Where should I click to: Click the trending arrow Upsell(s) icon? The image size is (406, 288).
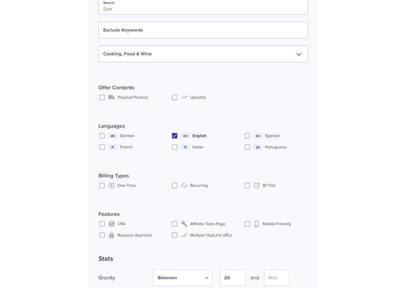(184, 97)
